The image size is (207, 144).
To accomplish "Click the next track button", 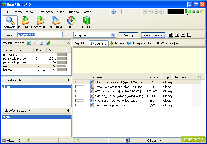I will [x=161, y=12].
